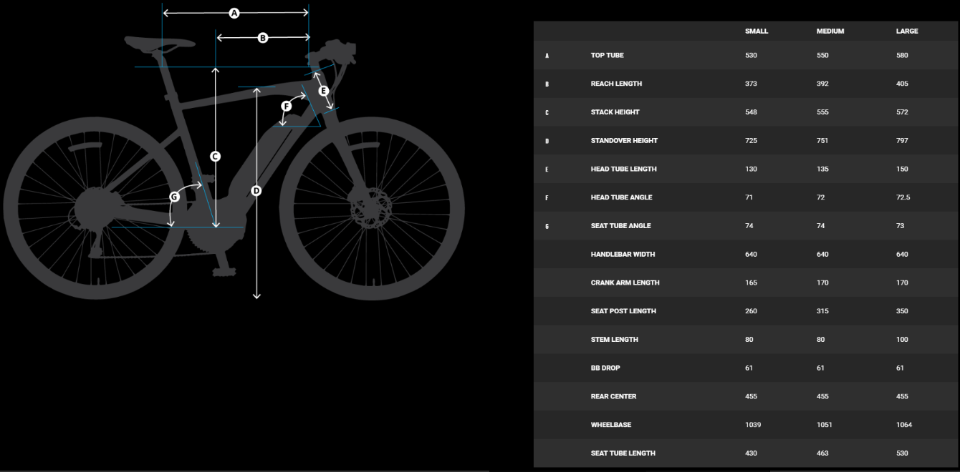The image size is (960, 472).
Task: Select the SMALL column header
Action: coord(756,31)
